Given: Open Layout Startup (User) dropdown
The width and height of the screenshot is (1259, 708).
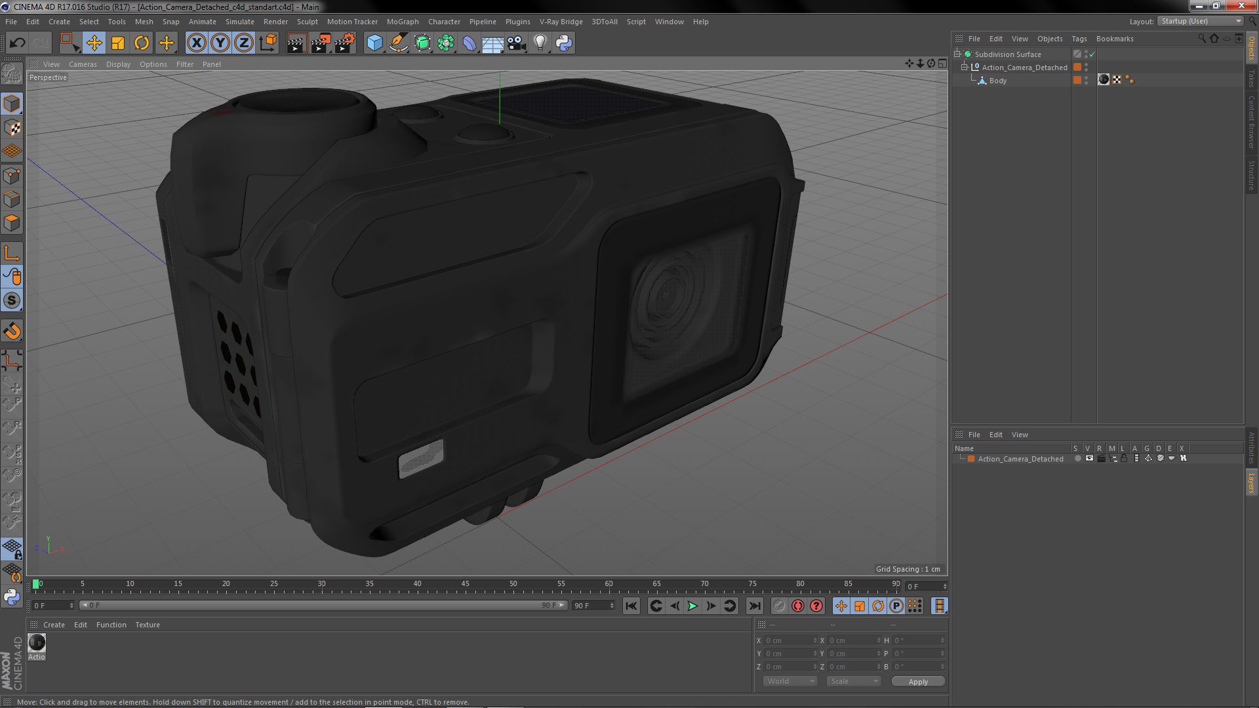Looking at the screenshot, I should (1200, 21).
